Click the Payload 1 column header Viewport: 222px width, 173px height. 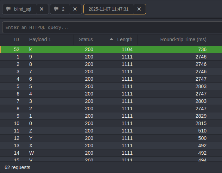coord(40,39)
